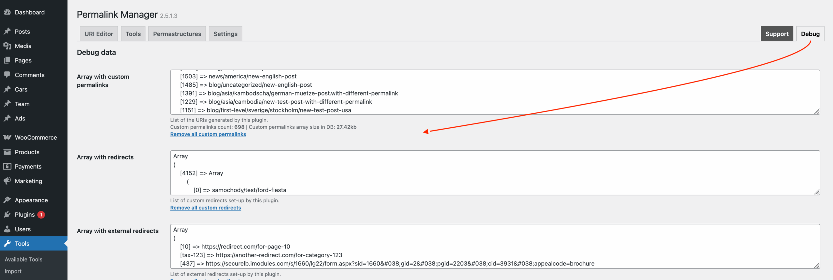This screenshot has width=833, height=280.
Task: Click the Team pin icon
Action: click(7, 104)
